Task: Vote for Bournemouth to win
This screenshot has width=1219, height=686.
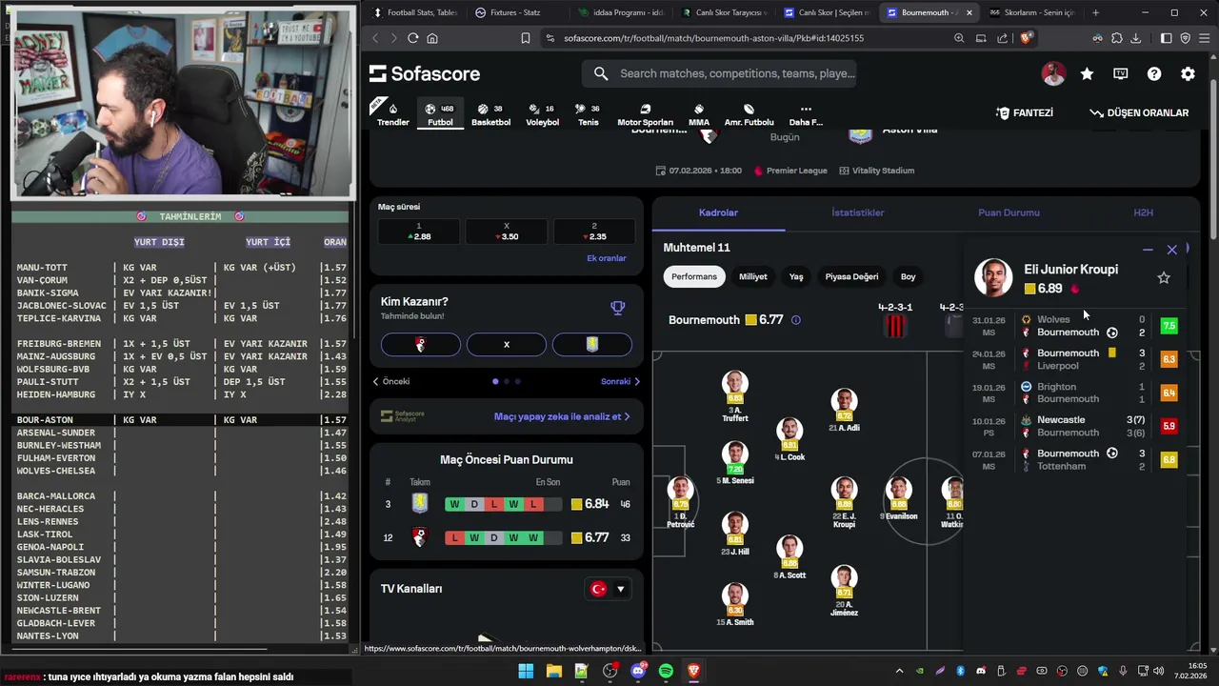Action: click(x=420, y=344)
